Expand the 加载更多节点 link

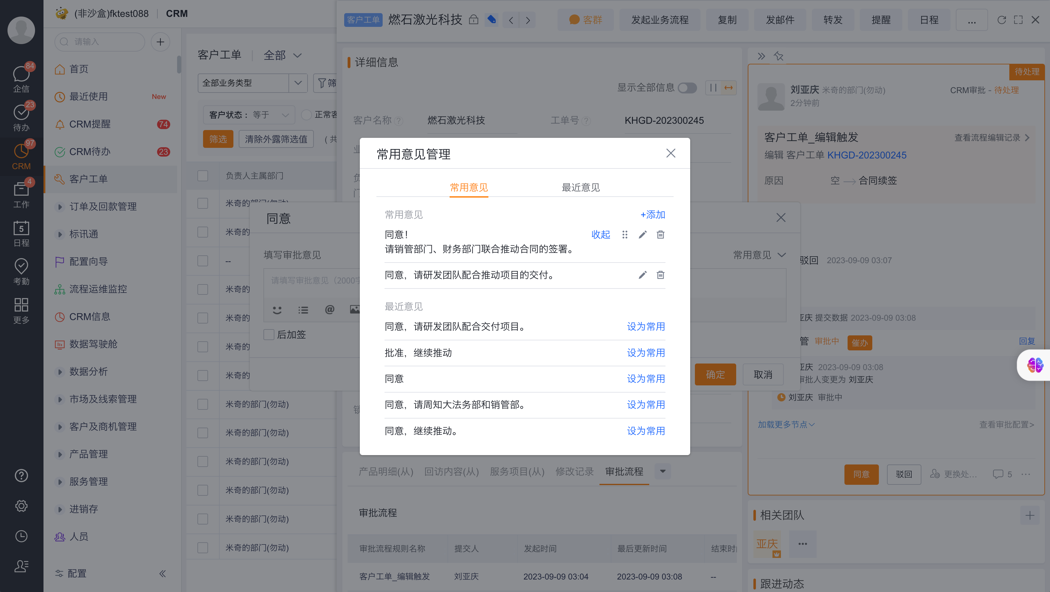click(x=786, y=424)
